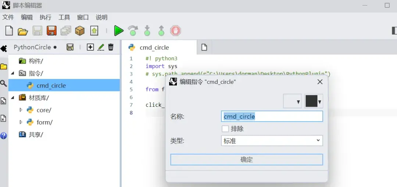Image resolution: width=397 pixels, height=187 pixels.
Task: Click the 材质库/ folder label
Action: click(39, 98)
